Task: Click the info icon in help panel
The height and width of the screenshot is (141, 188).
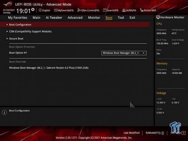Action: click(5, 112)
